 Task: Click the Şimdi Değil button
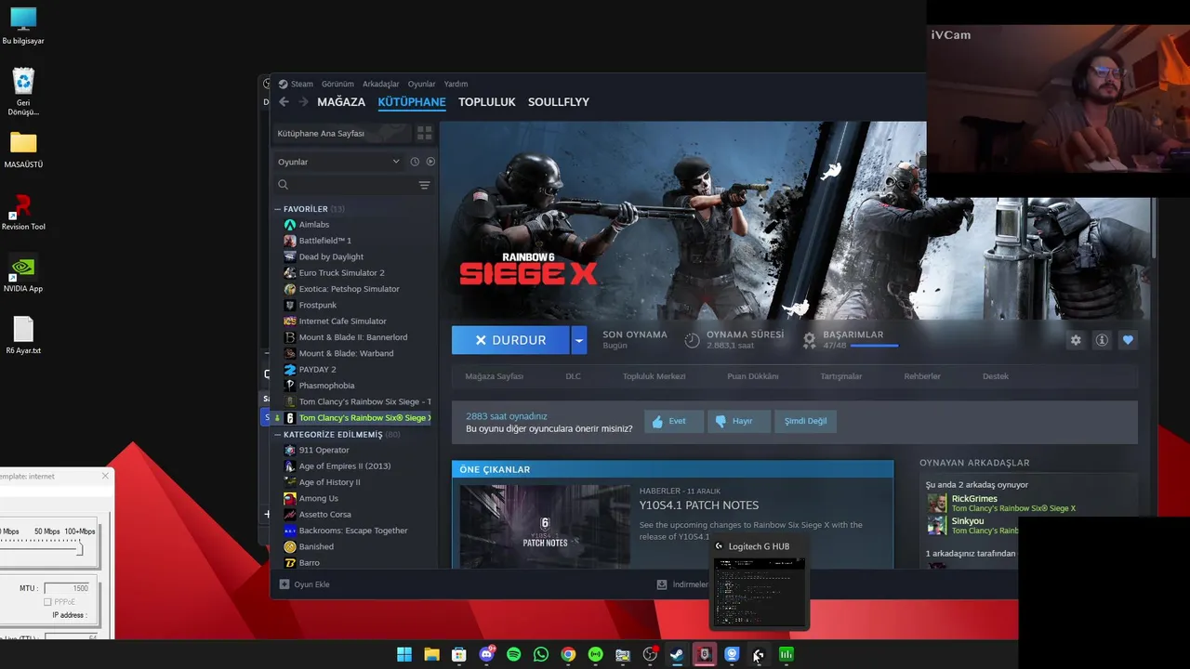(805, 421)
